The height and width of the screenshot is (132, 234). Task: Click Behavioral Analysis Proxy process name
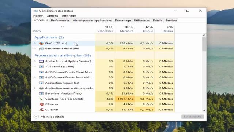[63, 93]
